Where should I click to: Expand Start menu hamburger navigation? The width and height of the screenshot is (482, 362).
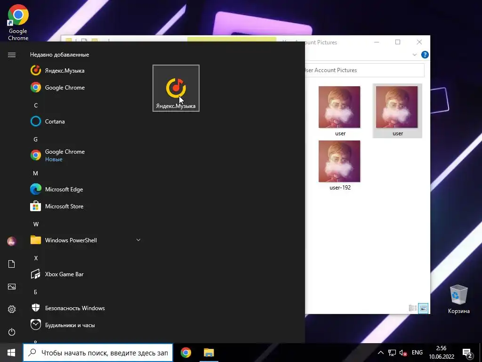coord(12,55)
